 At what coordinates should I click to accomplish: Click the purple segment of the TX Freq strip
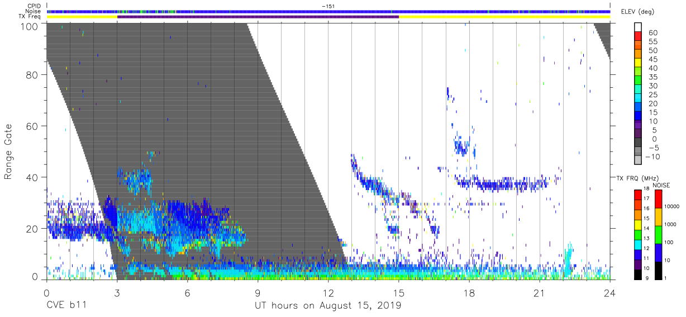(258, 17)
